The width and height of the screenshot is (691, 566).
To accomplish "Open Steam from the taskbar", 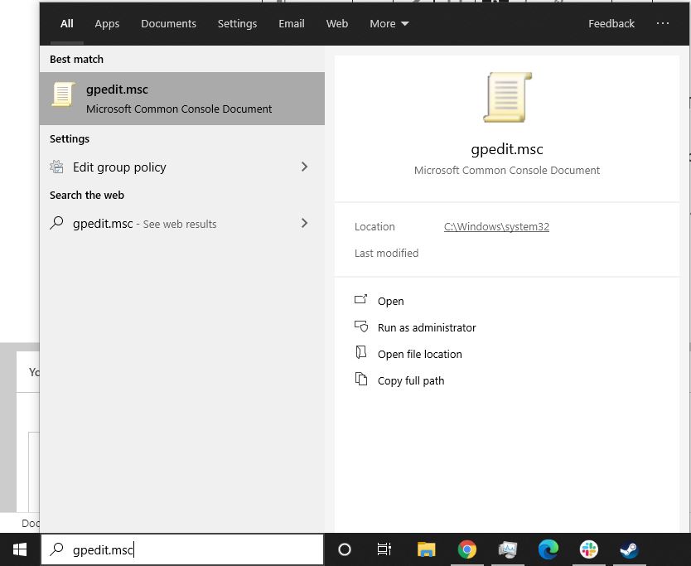I will coord(629,549).
